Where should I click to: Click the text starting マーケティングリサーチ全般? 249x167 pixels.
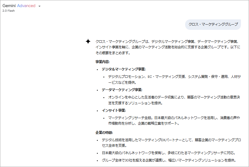point(174,121)
